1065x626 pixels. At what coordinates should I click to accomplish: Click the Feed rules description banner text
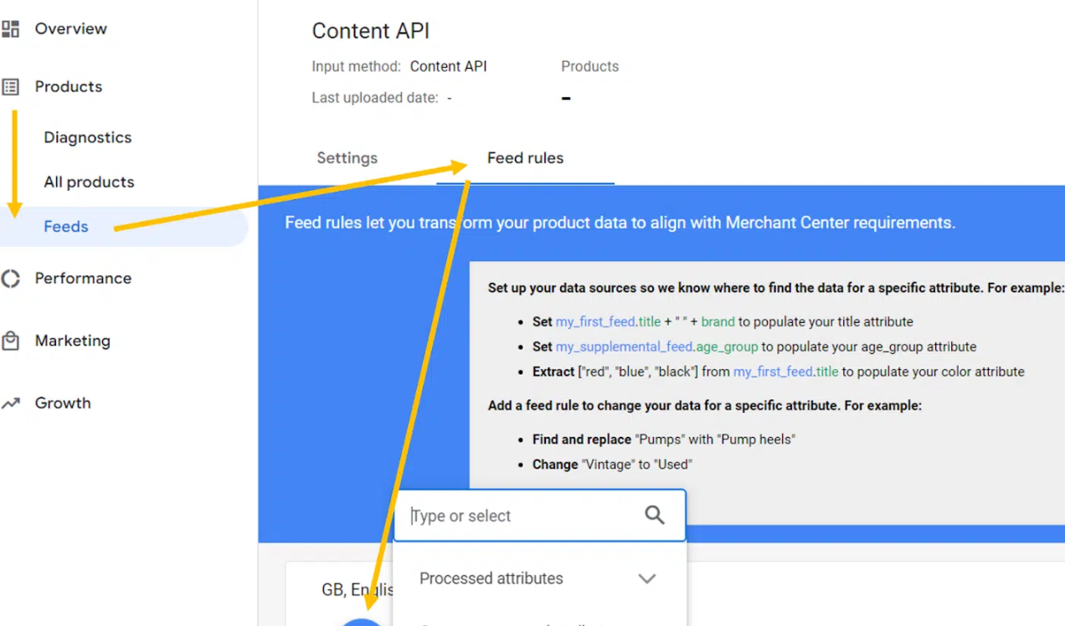(620, 223)
